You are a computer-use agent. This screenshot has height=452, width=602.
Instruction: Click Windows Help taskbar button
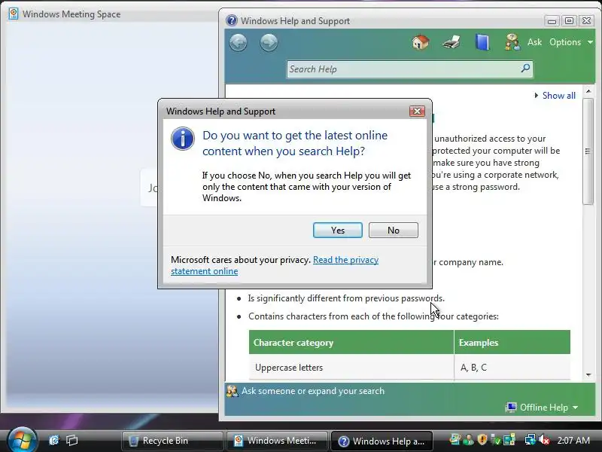[382, 441]
